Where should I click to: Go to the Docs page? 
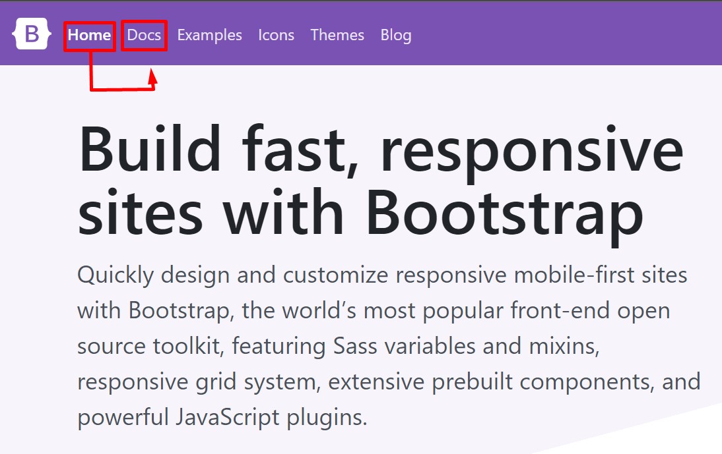144,35
